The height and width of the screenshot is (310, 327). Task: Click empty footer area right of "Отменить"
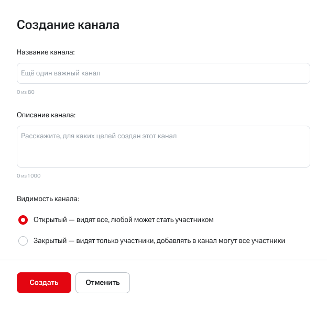(225, 283)
